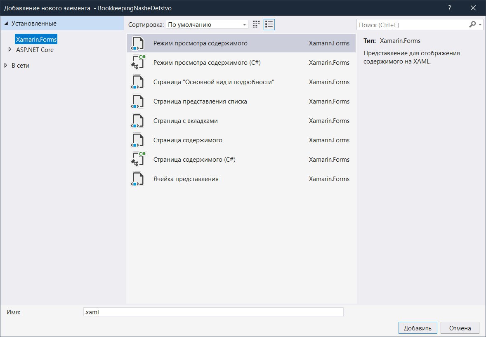Switch to medium icons grid view

pos(256,24)
